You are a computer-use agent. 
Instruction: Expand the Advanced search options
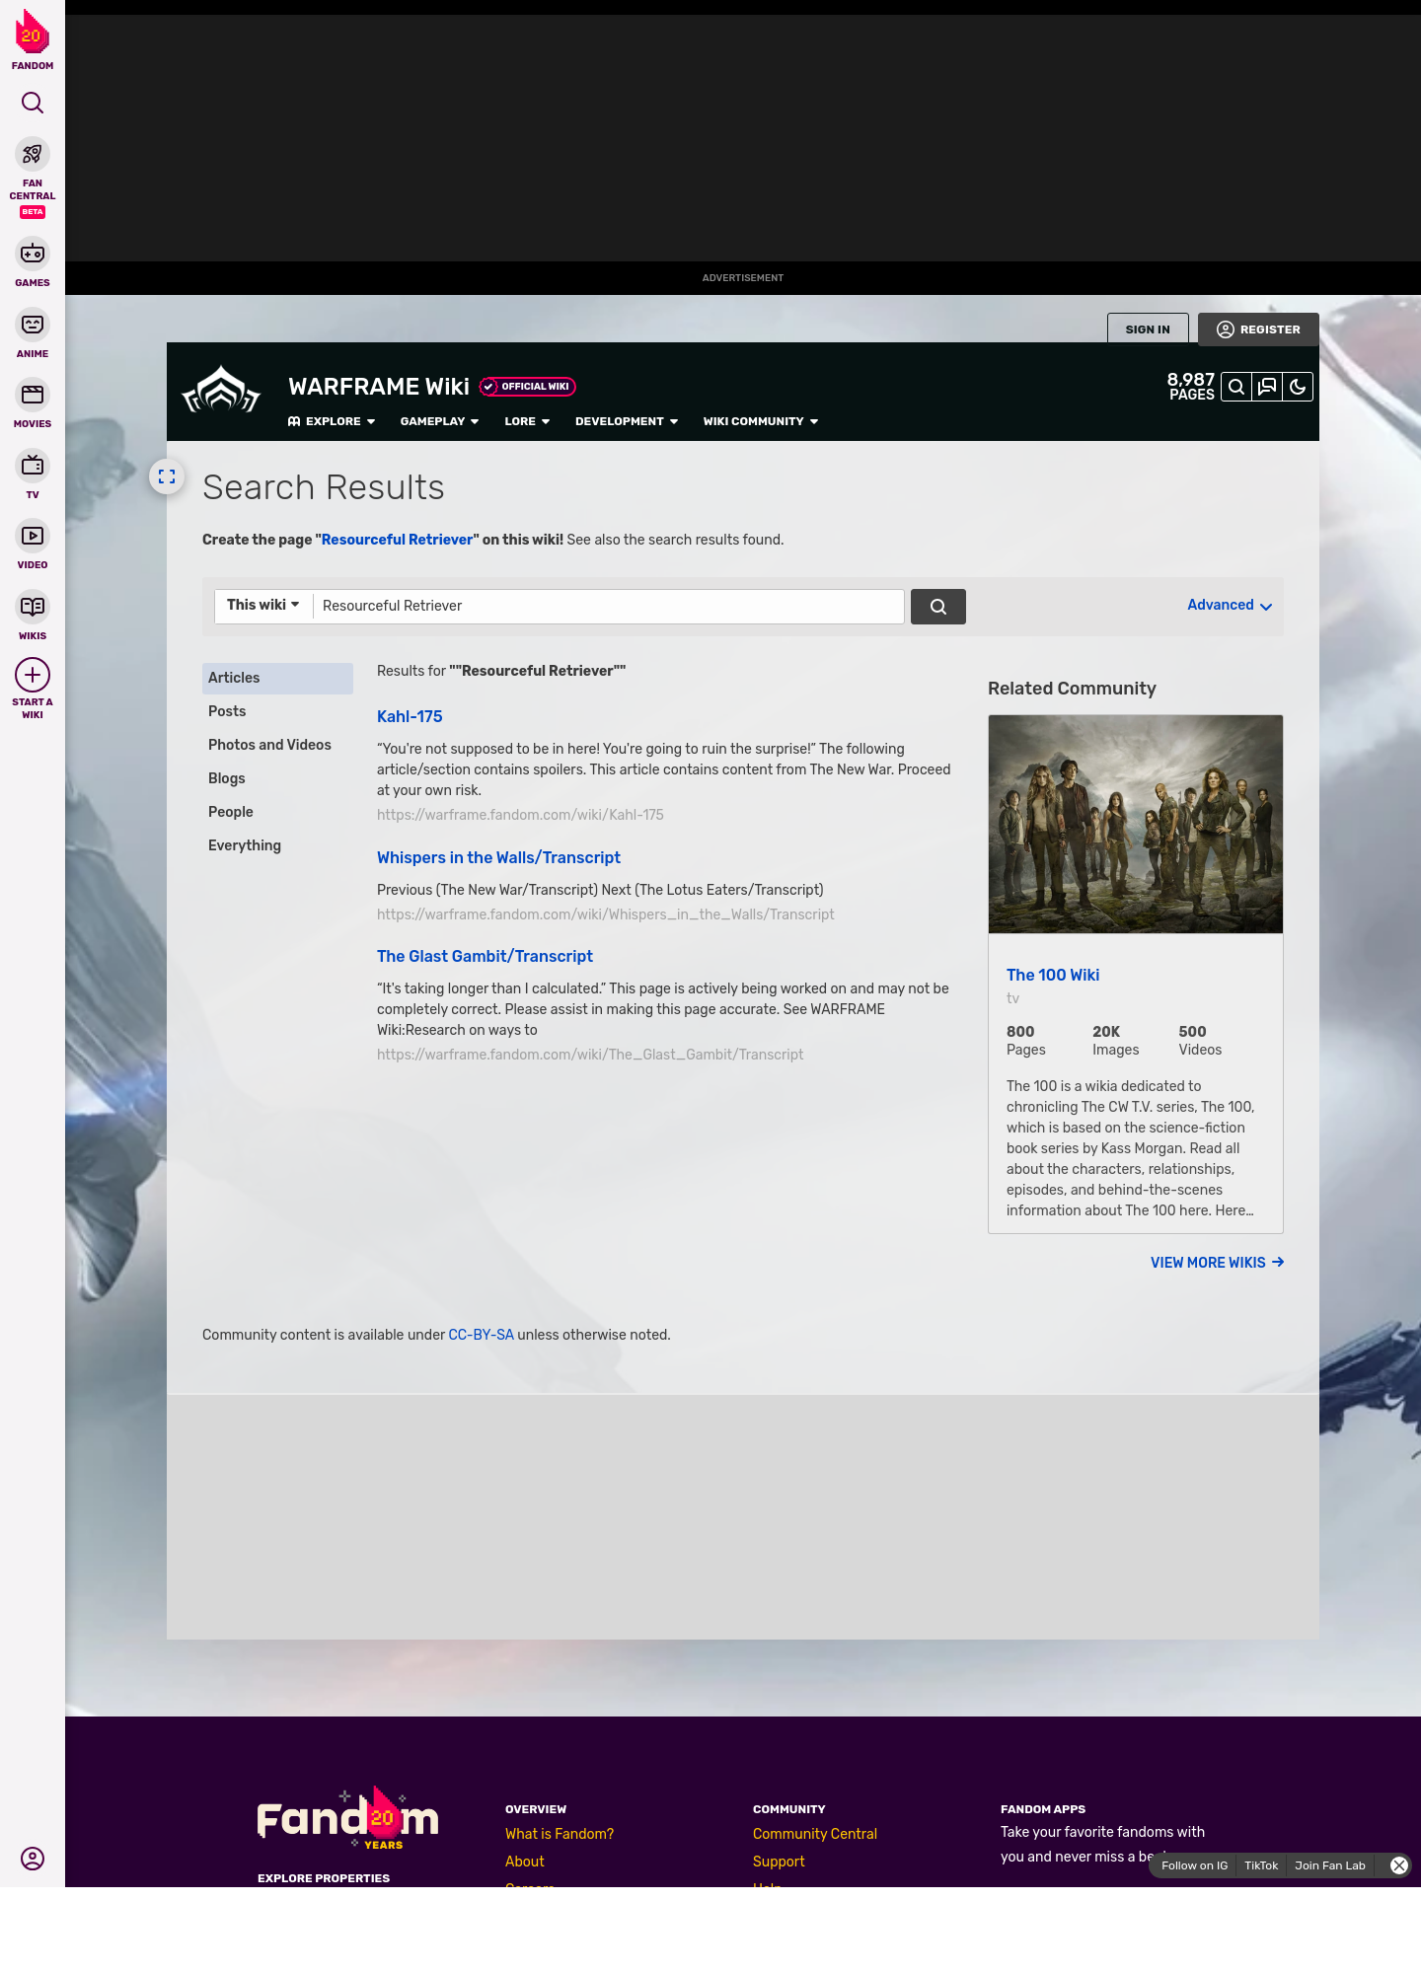coord(1230,606)
